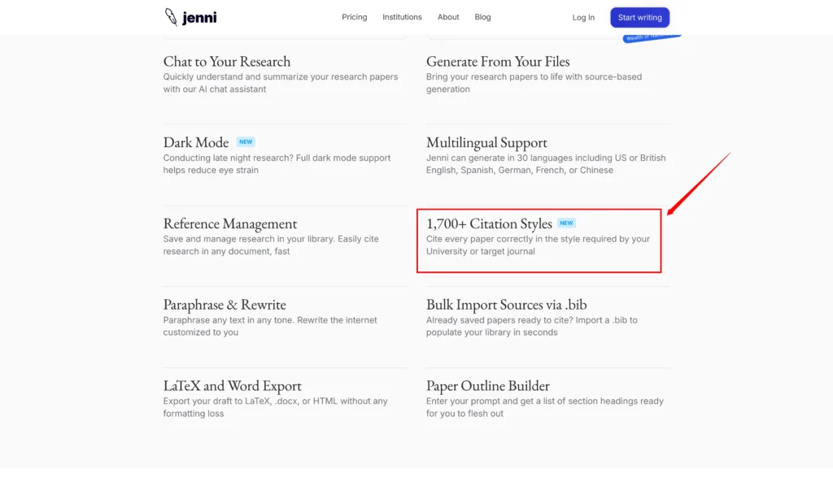Open LaTeX and Word Export feature
The image size is (833, 477).
coord(232,387)
